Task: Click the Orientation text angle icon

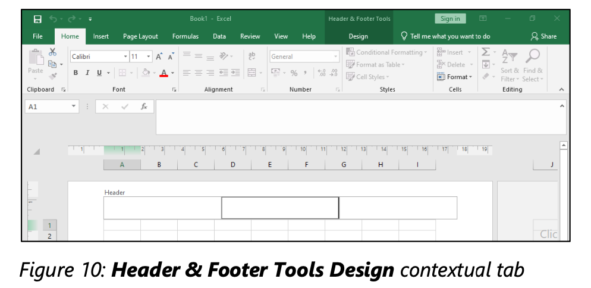Action: (224, 56)
